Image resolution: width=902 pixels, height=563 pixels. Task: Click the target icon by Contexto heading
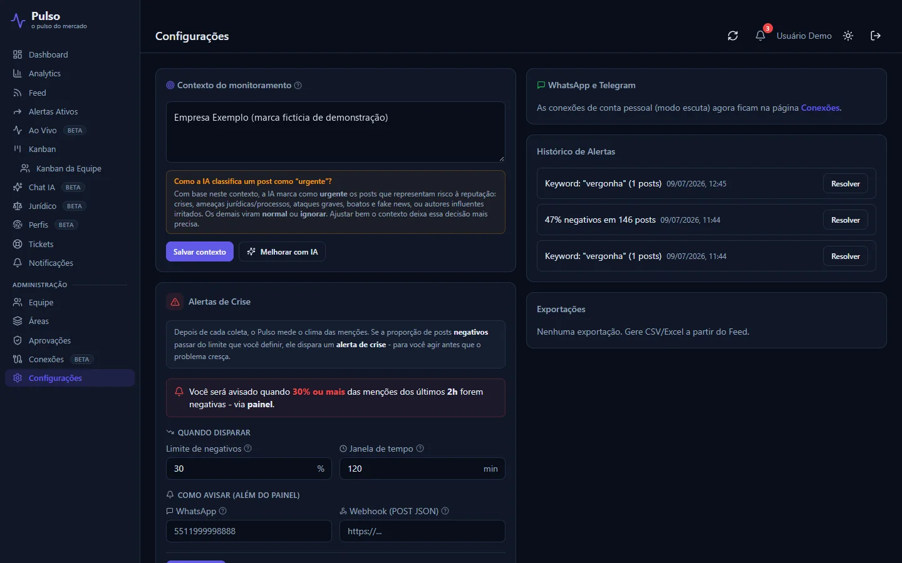[x=170, y=85]
